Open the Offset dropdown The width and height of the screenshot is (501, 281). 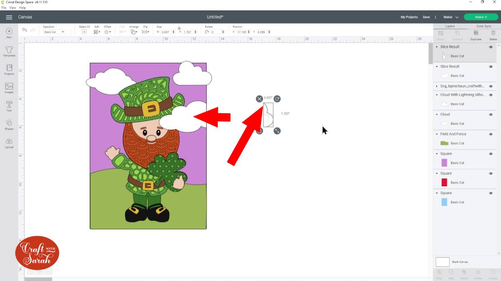[107, 32]
